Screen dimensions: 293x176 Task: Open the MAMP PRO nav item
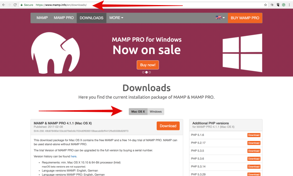coord(64,18)
